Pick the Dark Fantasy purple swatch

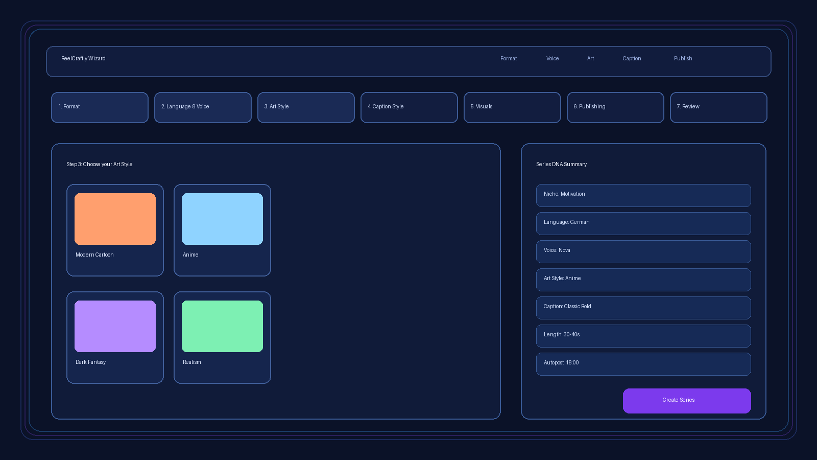pos(115,326)
